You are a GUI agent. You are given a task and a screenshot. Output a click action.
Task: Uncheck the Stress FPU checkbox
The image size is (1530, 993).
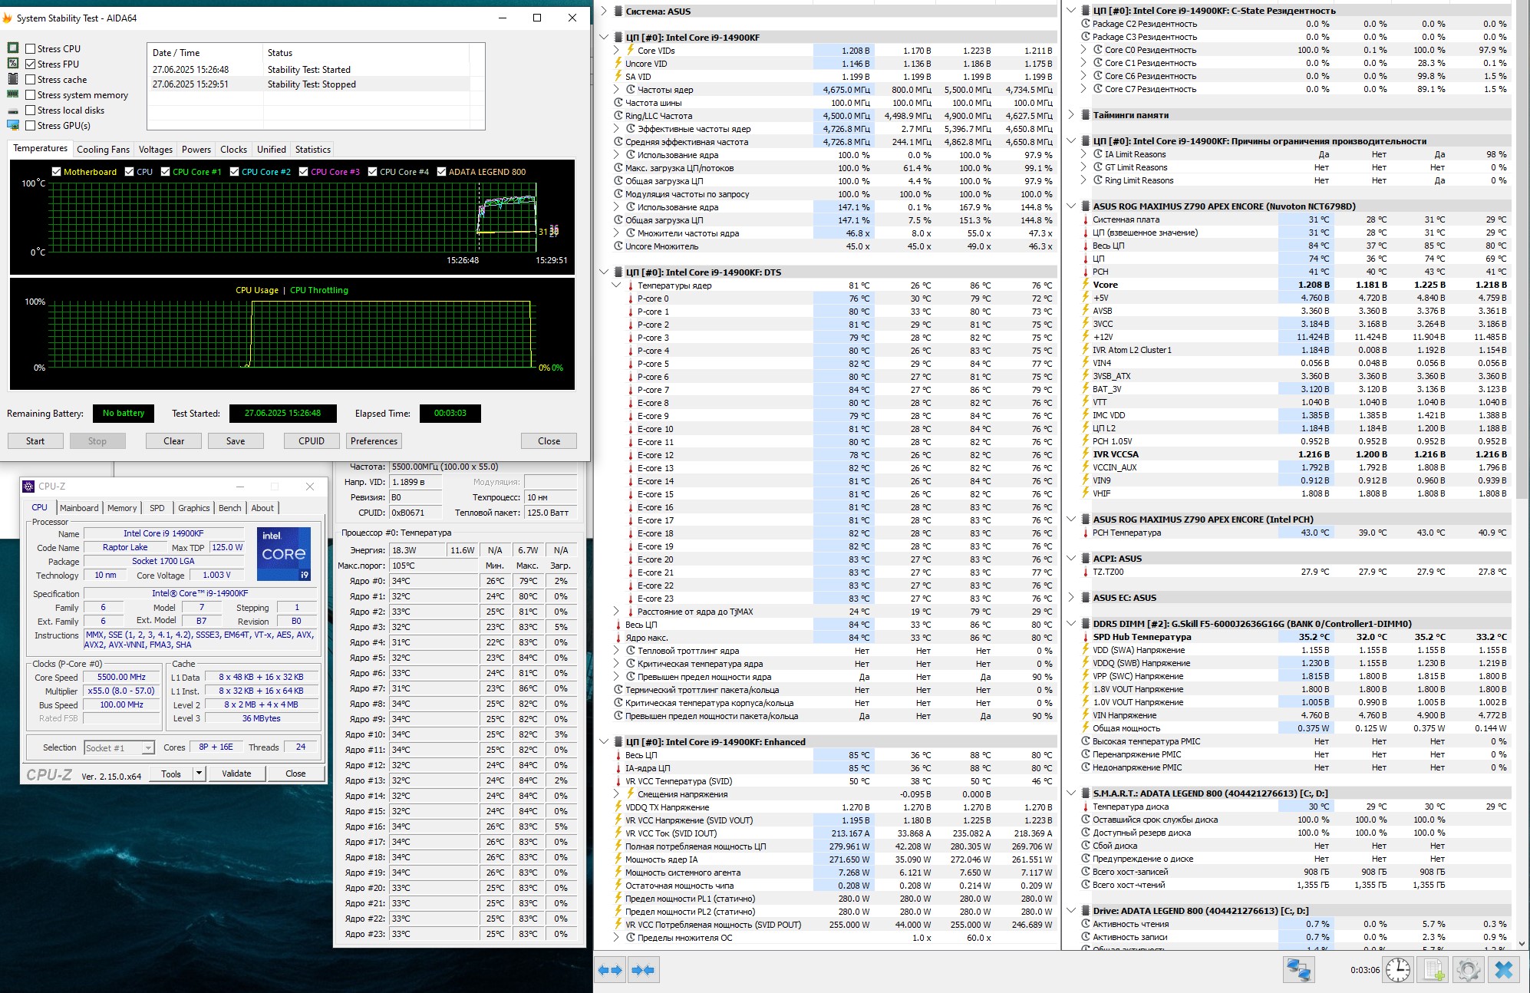click(31, 64)
